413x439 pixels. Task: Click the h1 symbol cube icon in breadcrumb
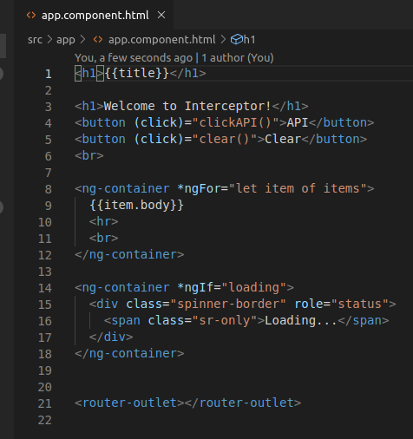236,39
